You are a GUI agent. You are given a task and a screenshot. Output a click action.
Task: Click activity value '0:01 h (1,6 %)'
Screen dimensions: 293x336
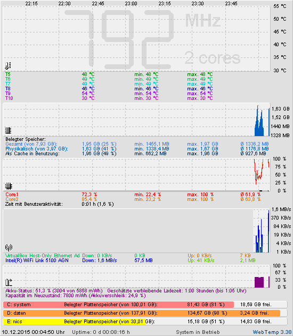[97, 204]
